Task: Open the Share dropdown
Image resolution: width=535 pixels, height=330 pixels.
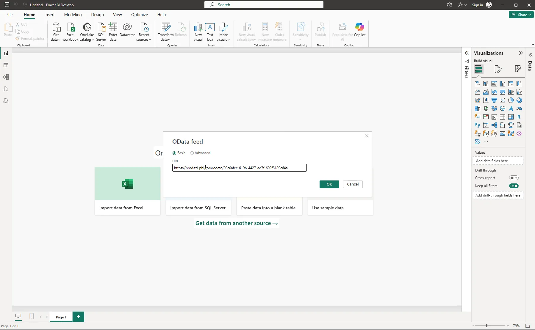Action: (521, 15)
